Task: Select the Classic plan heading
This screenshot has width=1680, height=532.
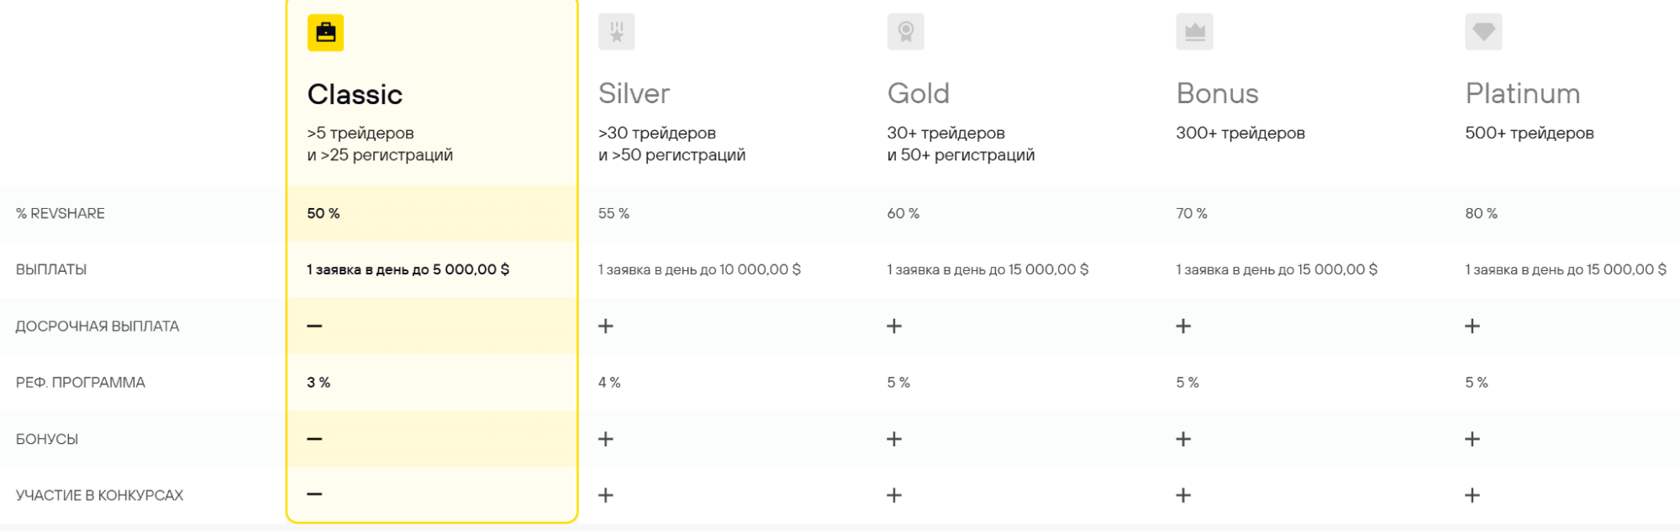Action: 355,94
